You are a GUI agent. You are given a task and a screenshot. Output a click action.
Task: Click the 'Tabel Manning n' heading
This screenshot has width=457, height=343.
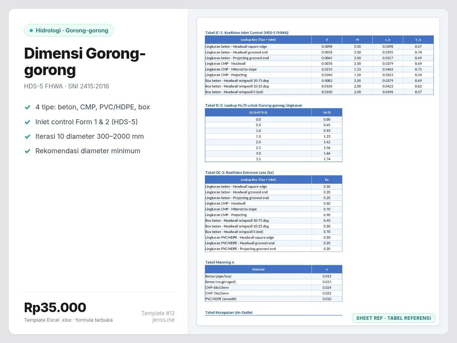click(x=220, y=262)
